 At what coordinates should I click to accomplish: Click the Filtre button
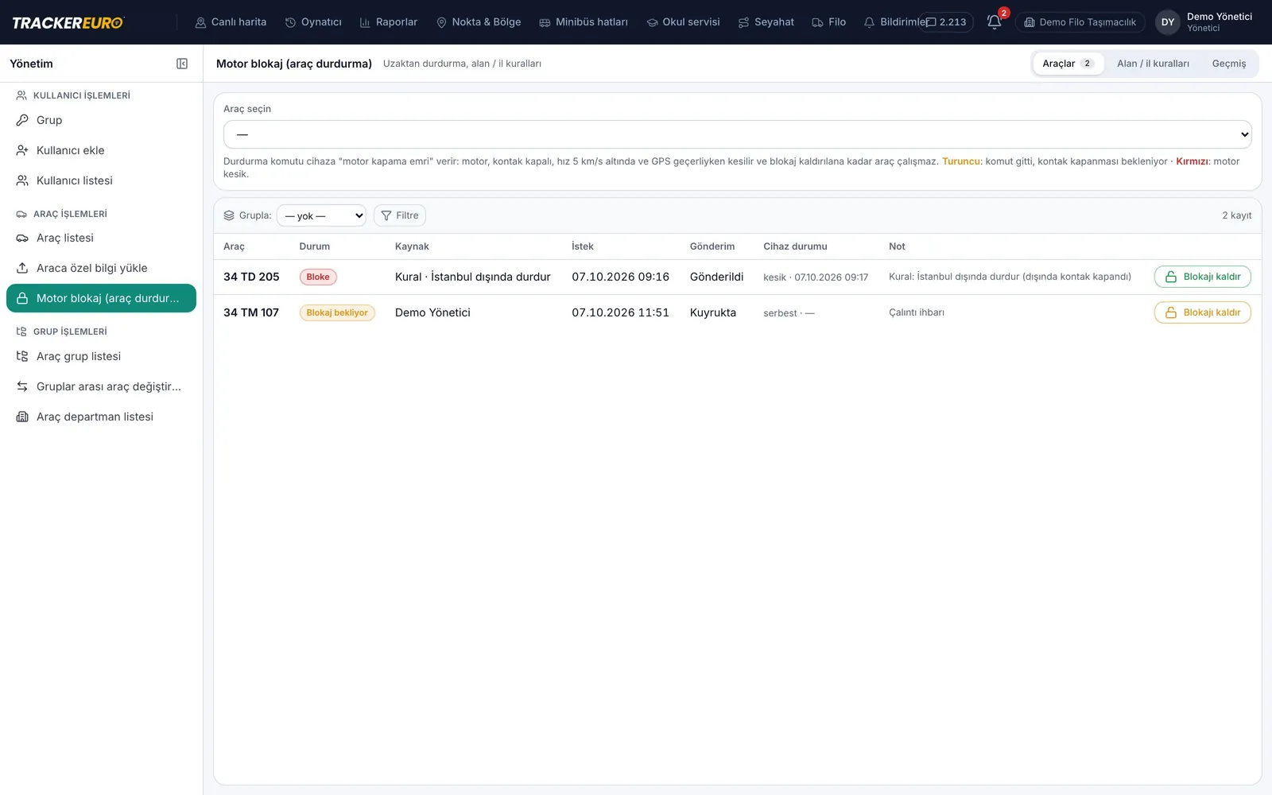pos(400,215)
